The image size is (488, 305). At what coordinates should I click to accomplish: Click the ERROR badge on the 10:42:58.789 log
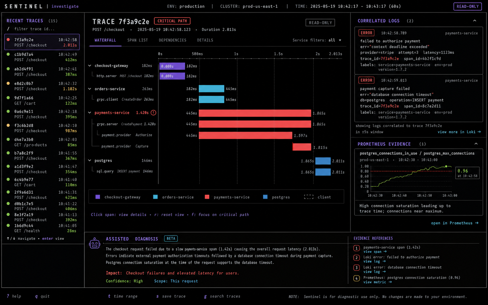(x=366, y=33)
